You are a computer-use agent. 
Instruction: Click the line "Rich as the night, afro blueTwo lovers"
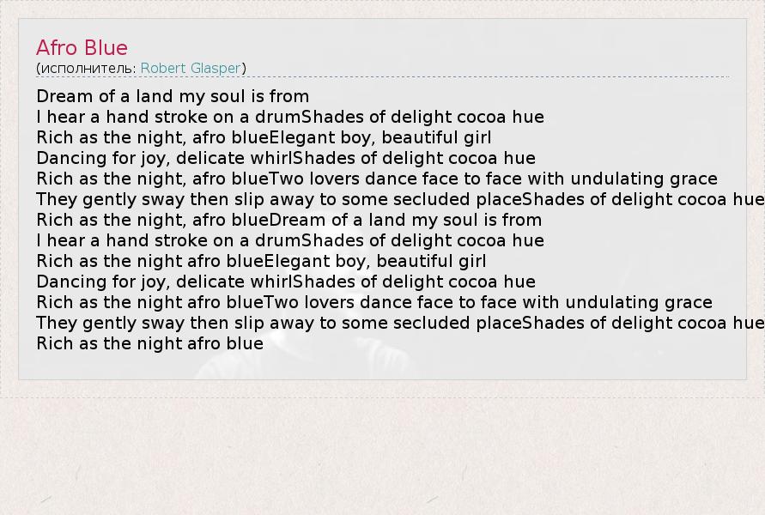pyautogui.click(x=377, y=179)
